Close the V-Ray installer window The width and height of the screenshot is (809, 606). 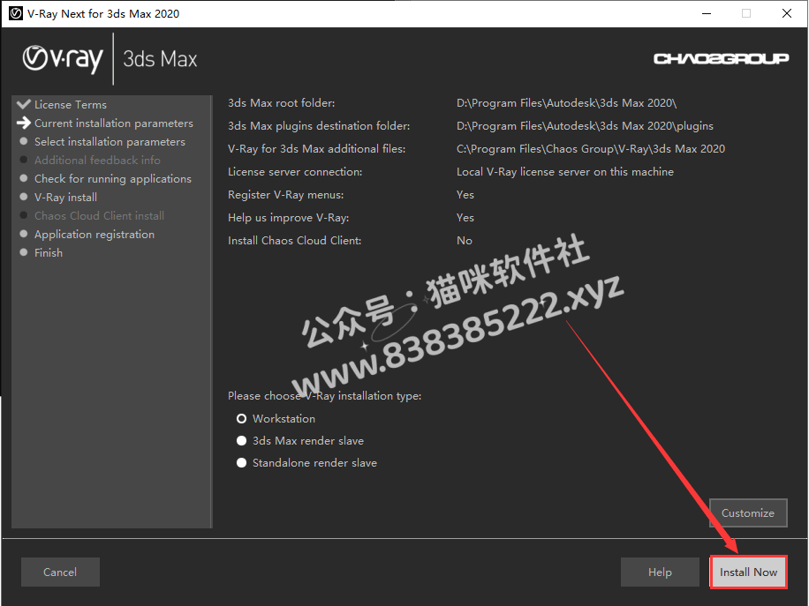pyautogui.click(x=786, y=13)
